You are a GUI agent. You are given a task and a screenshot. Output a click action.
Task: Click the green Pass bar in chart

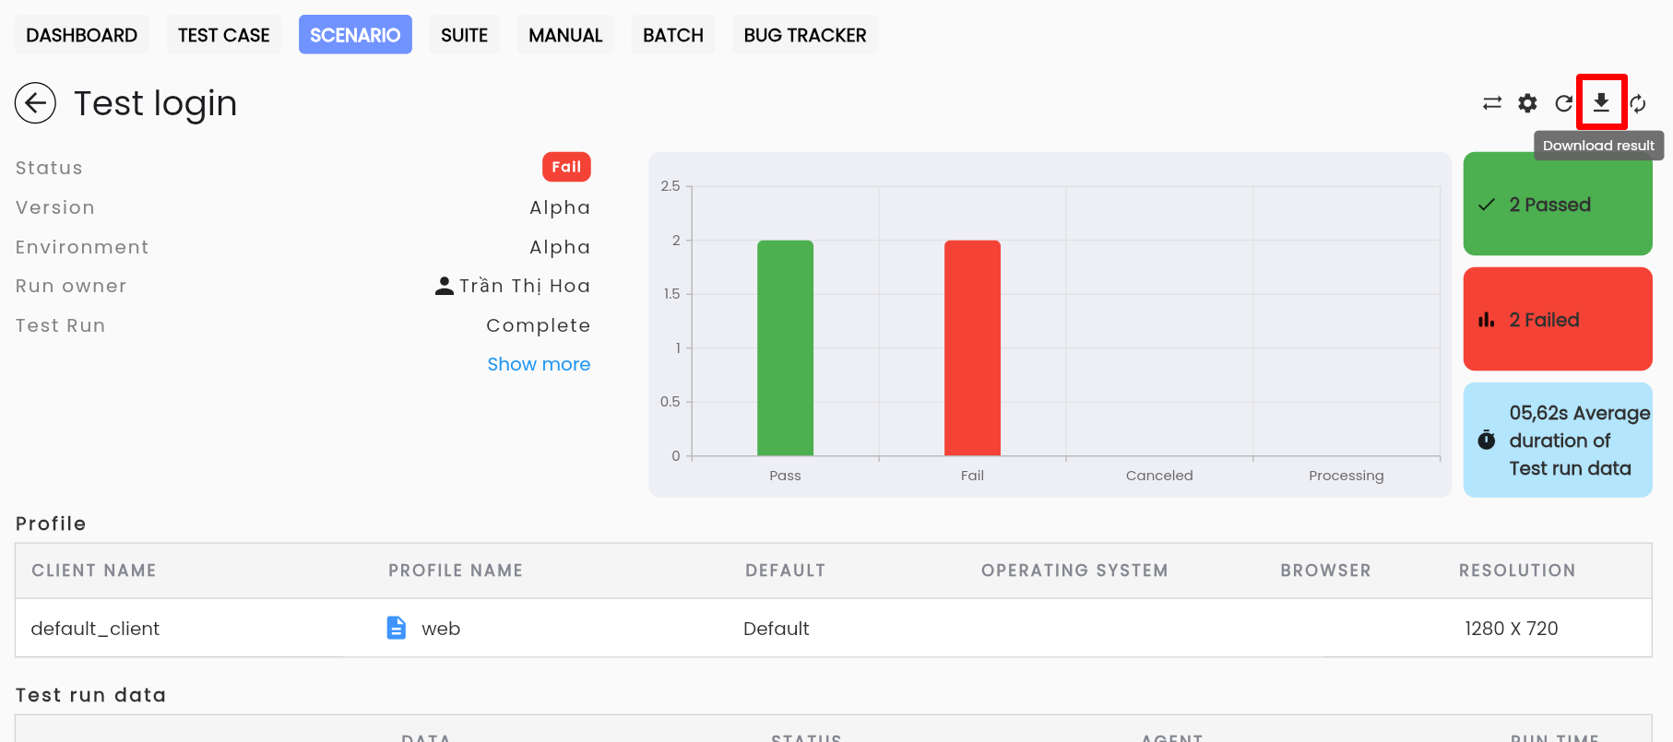[x=785, y=347]
